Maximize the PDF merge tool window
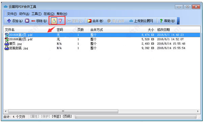 tap(187, 7)
